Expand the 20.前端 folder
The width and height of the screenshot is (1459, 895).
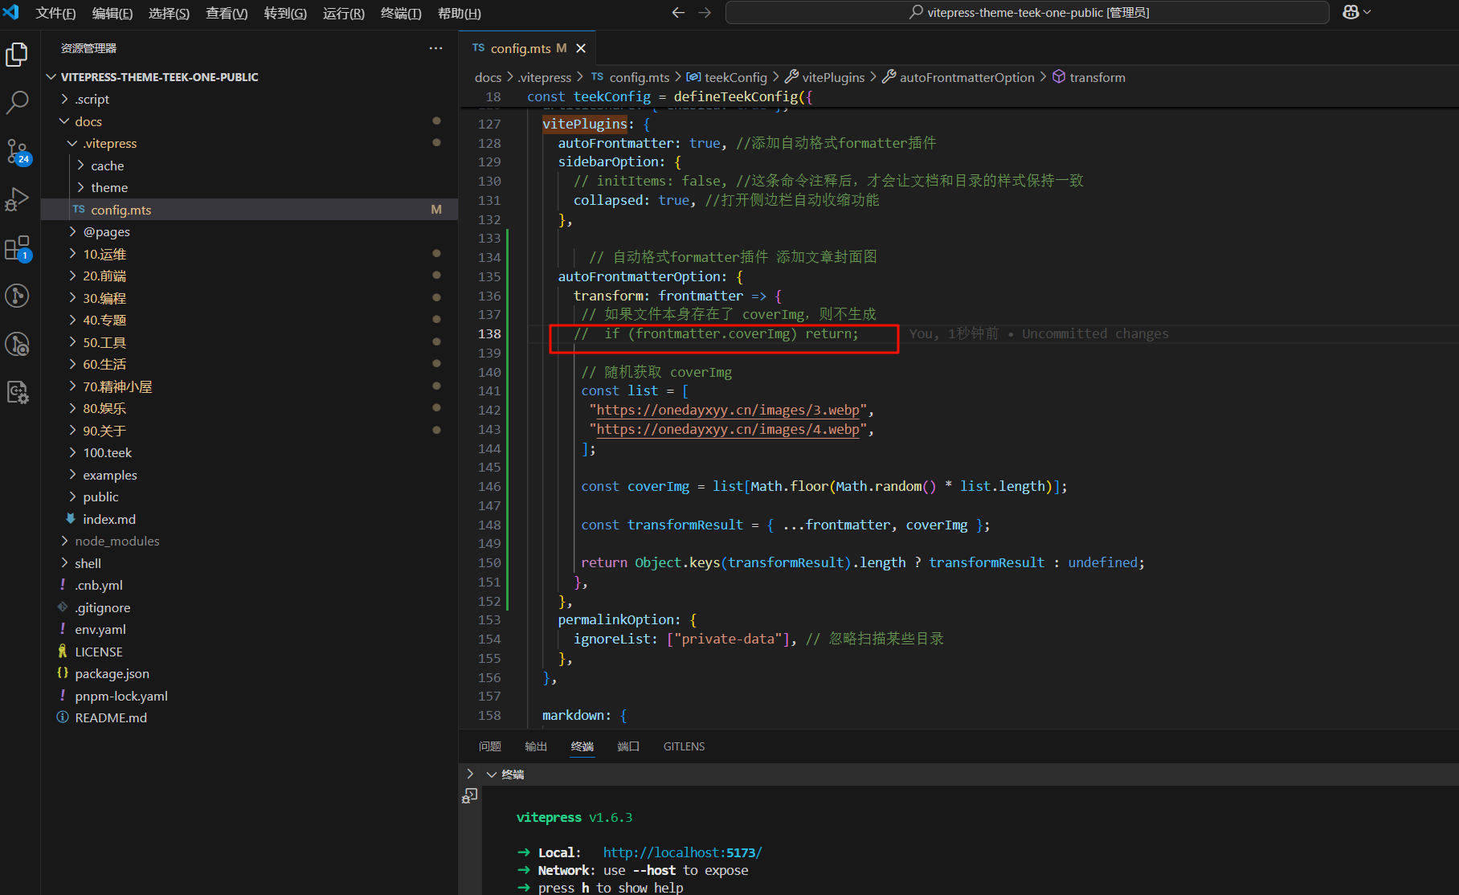click(249, 276)
